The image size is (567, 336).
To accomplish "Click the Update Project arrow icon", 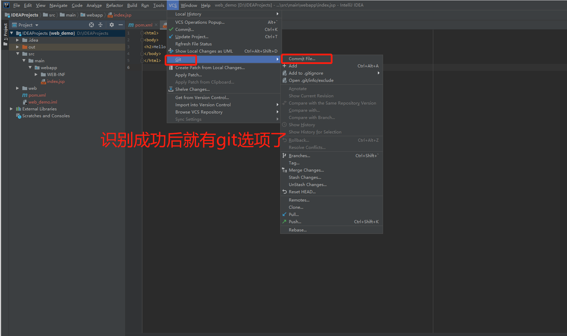I will (171, 37).
